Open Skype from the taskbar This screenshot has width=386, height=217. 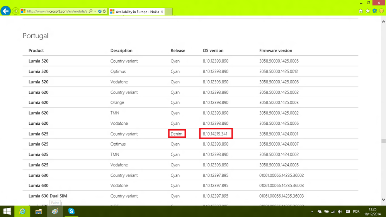(71, 211)
